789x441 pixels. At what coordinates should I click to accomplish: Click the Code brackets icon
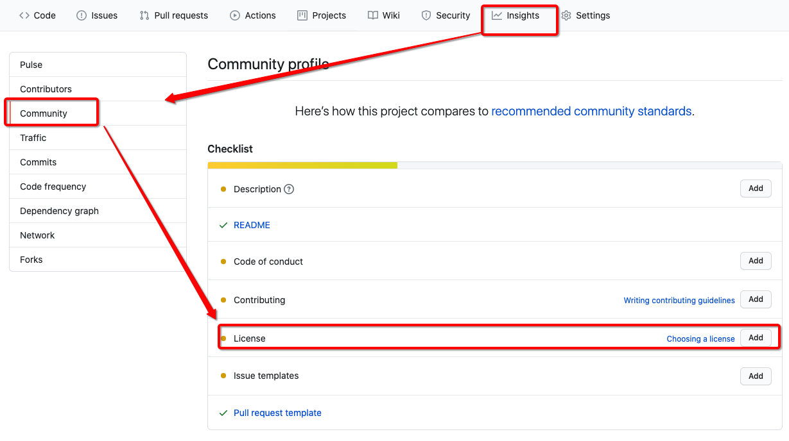pos(24,15)
